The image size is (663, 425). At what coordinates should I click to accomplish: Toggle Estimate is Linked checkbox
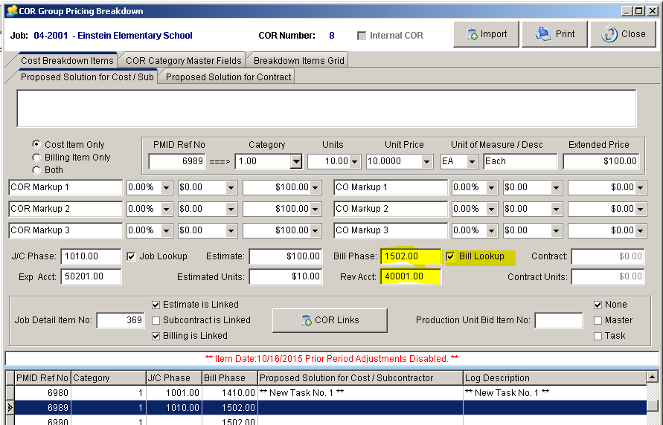pos(156,305)
